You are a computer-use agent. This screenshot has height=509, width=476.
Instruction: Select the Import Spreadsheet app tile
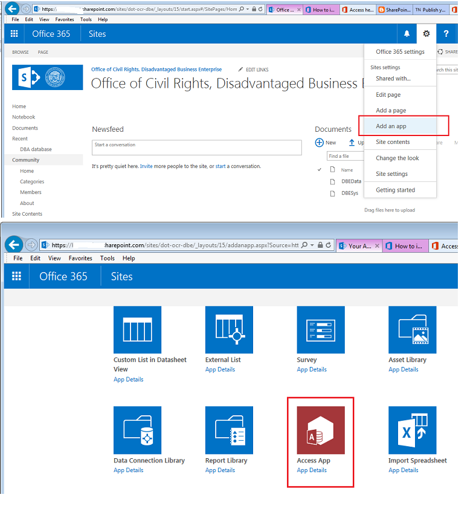click(x=413, y=430)
